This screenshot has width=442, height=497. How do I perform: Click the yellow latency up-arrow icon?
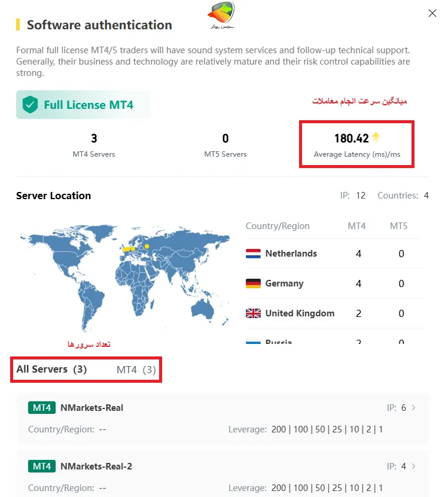point(376,138)
